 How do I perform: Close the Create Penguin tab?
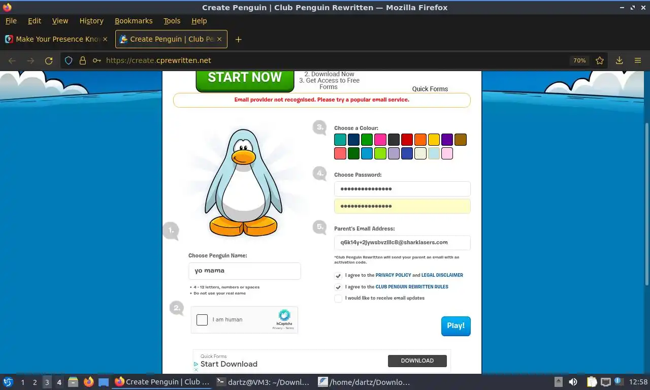pos(220,39)
